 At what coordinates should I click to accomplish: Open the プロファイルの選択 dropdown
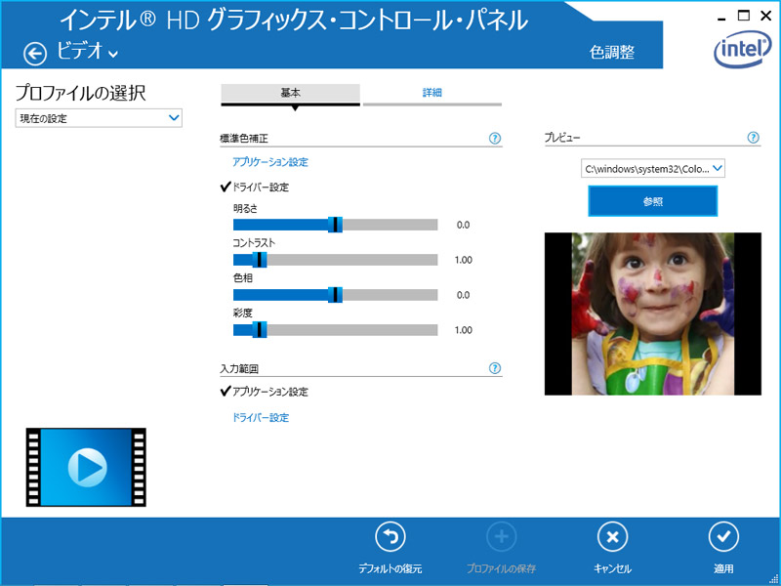click(99, 118)
